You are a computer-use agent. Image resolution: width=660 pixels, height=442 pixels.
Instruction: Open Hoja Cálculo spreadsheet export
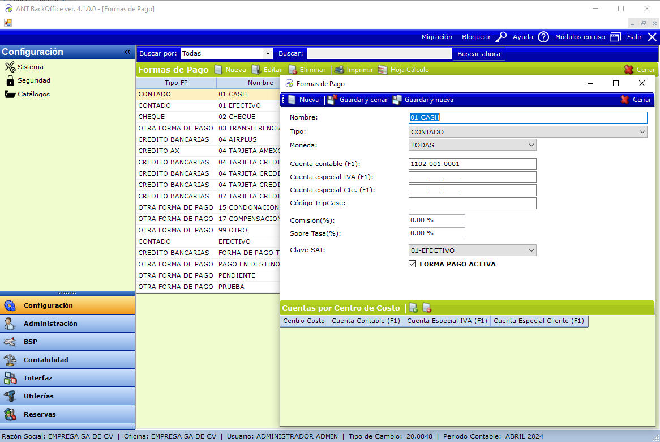click(383, 70)
